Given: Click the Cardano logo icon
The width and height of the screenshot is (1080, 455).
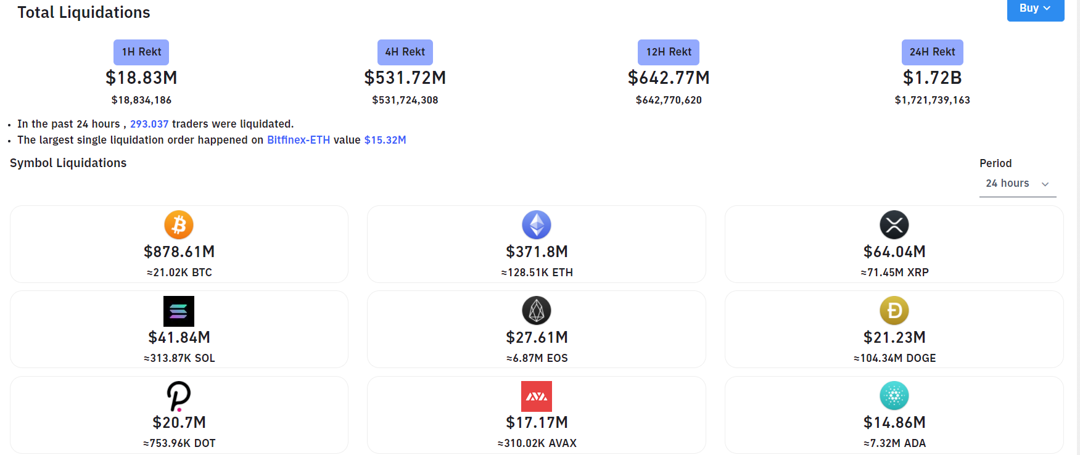Looking at the screenshot, I should click(894, 396).
